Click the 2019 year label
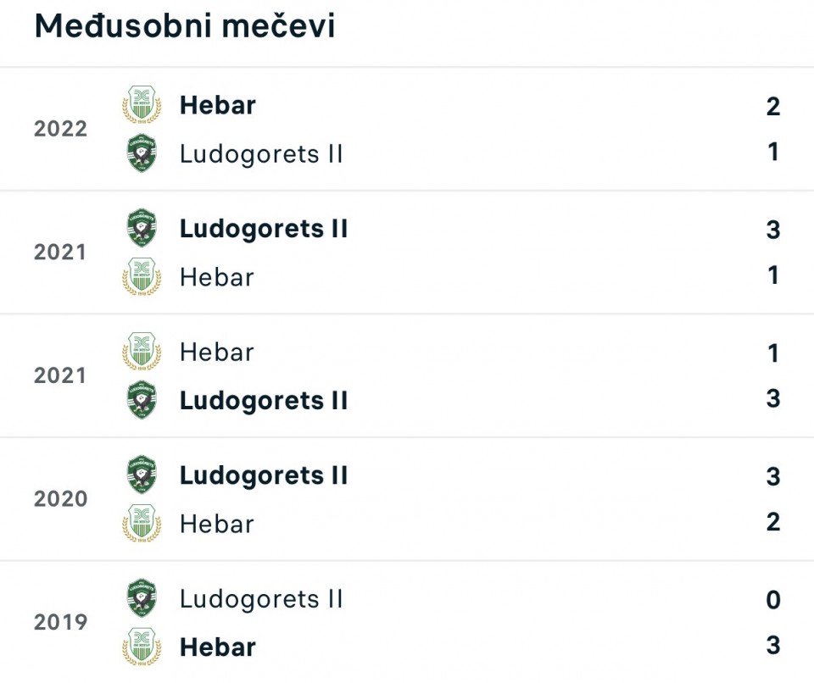814x683 pixels. tap(60, 622)
